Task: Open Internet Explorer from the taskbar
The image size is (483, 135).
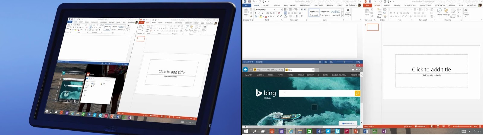Action: (x=290, y=131)
